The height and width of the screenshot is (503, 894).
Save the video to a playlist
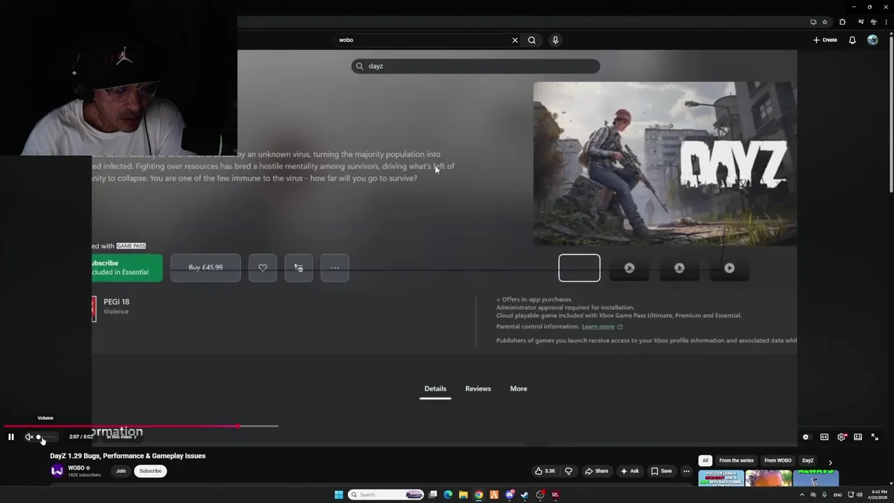[661, 471]
